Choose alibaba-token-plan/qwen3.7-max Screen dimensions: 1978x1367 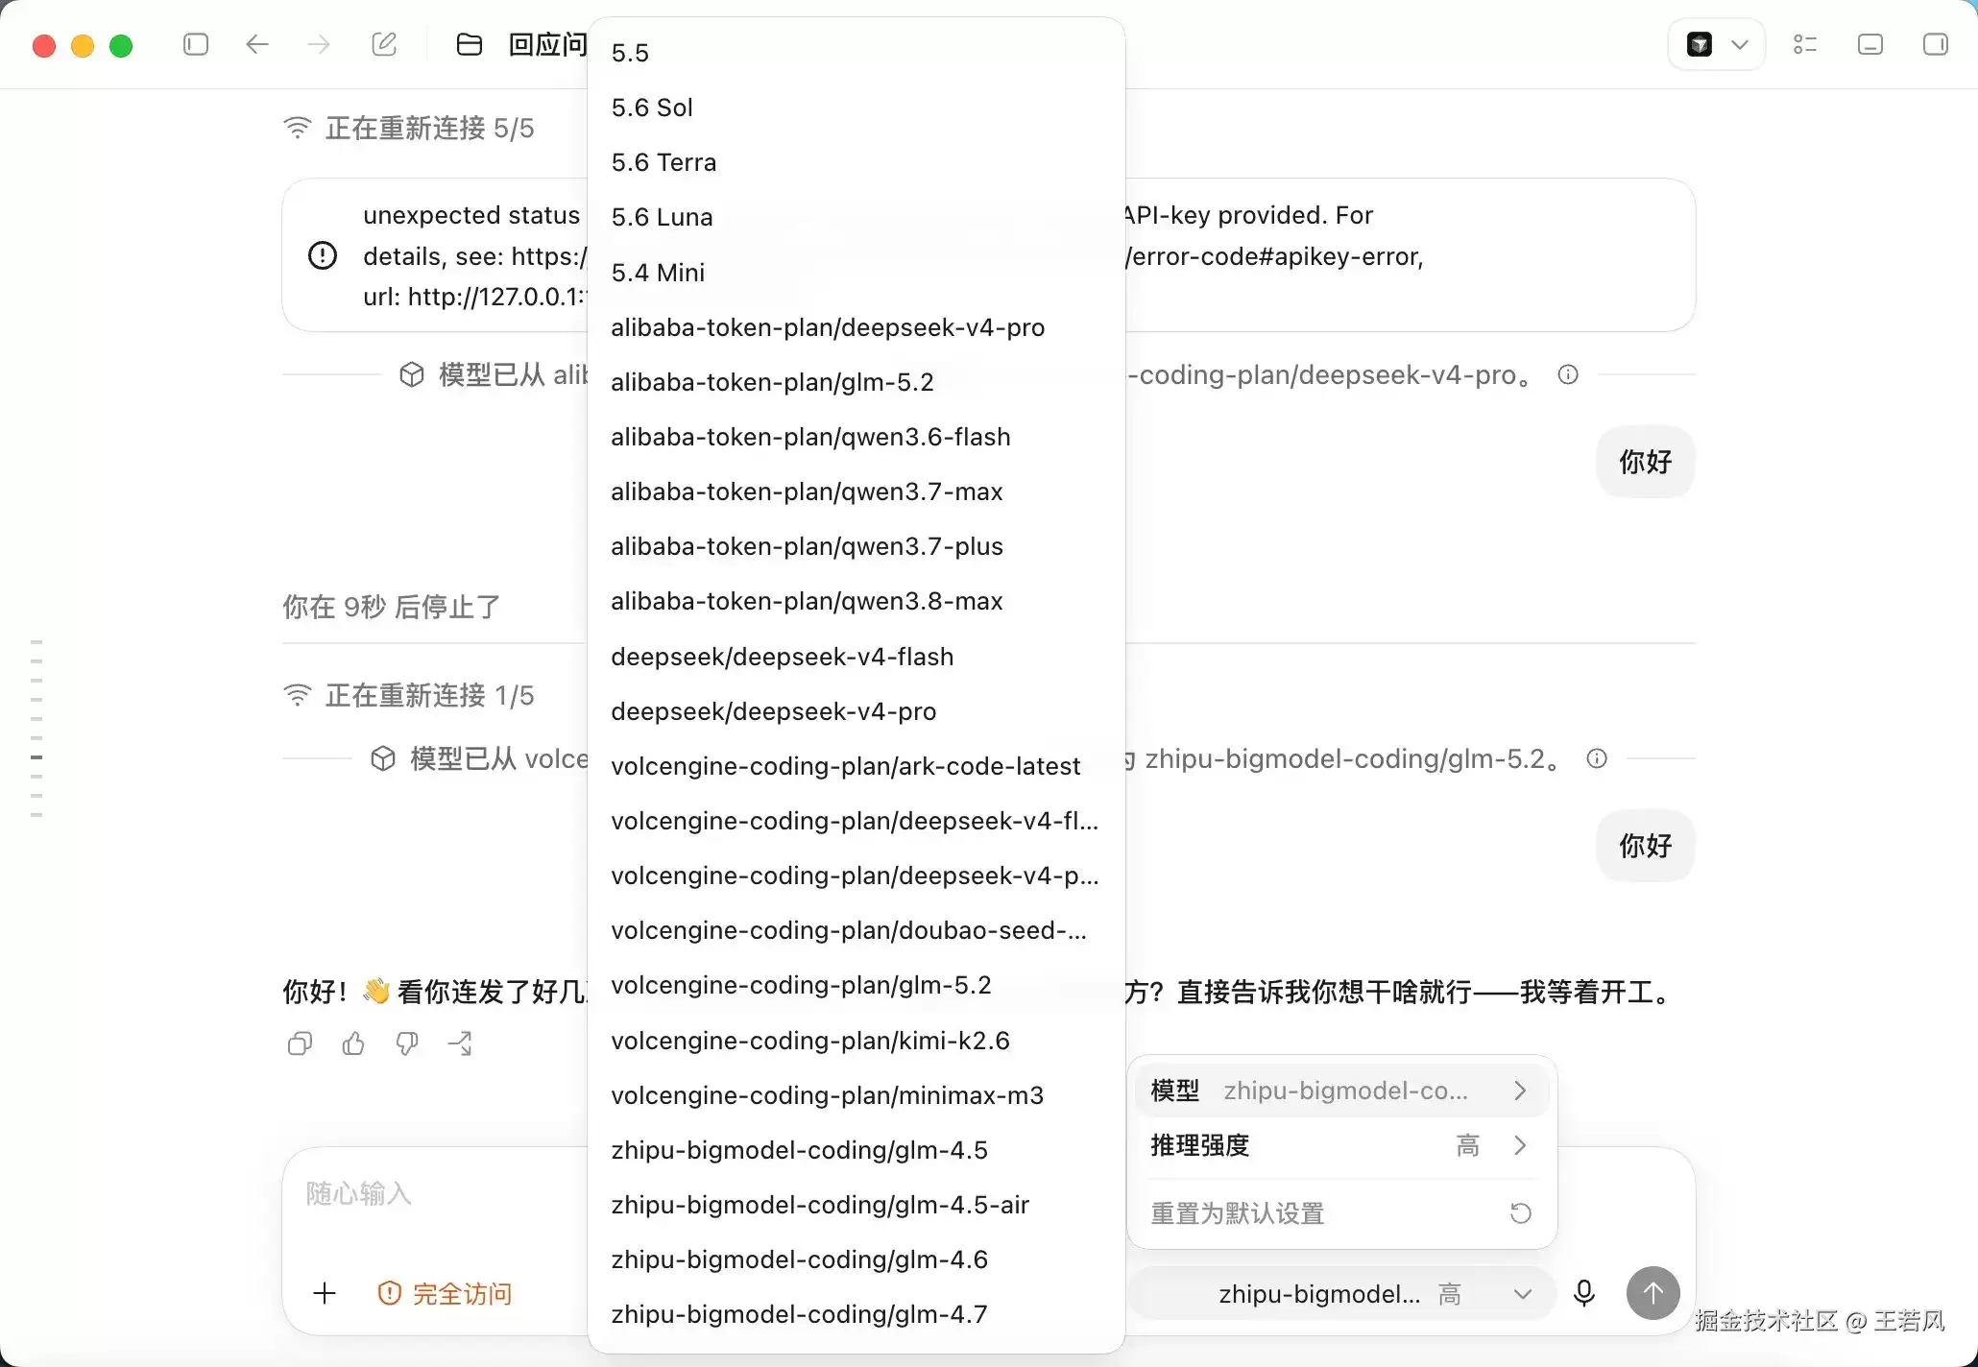856,492
